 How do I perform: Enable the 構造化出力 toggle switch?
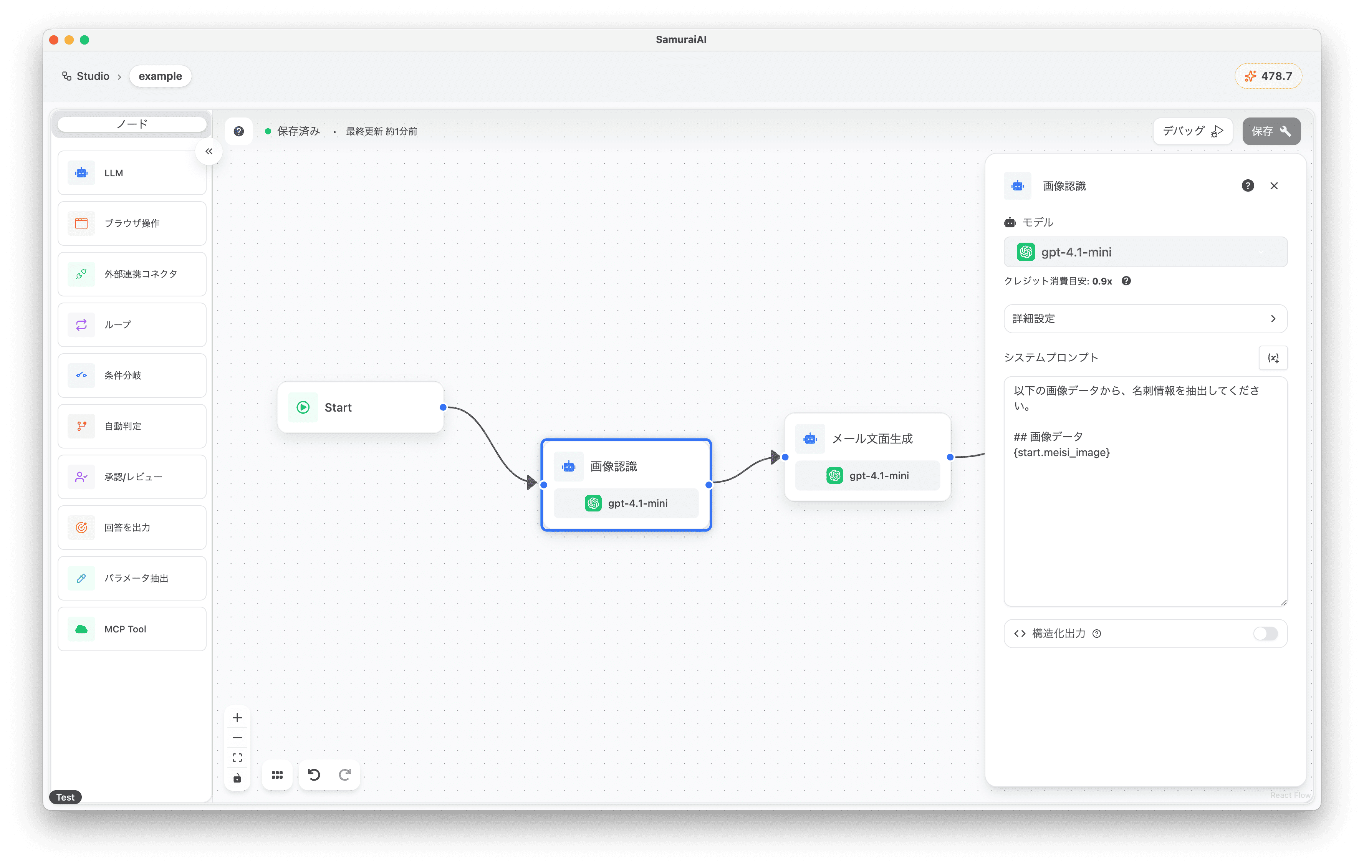pos(1265,633)
